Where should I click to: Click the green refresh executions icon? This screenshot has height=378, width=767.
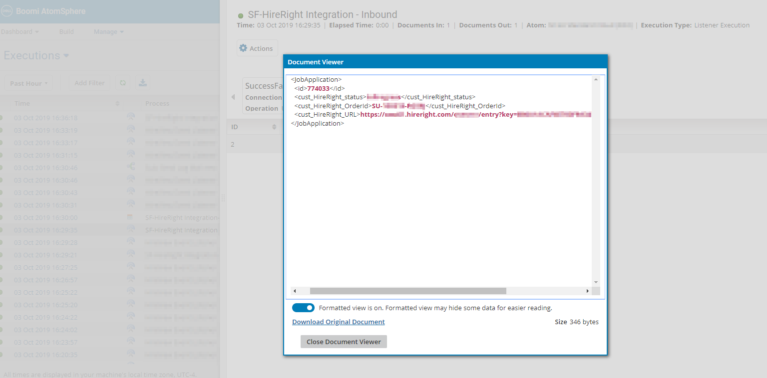pos(123,83)
